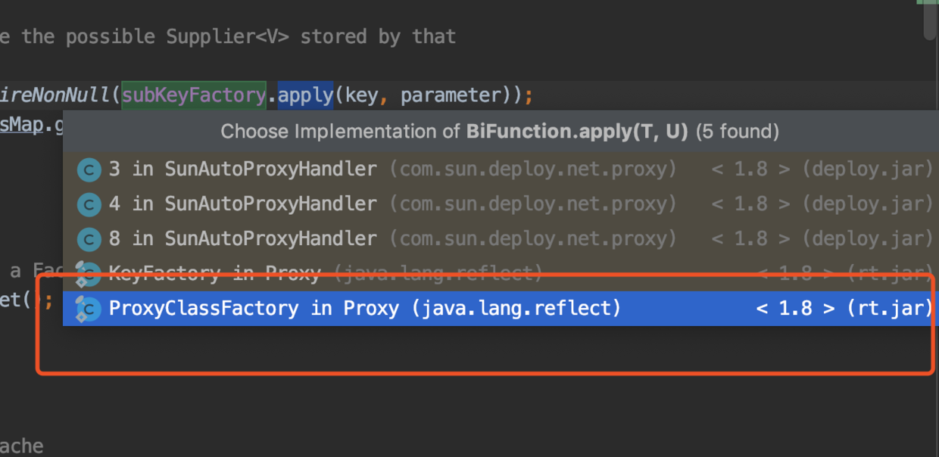Click class icon beside 4 in SunAutoProxyHandler
The height and width of the screenshot is (457, 939).
(x=89, y=204)
